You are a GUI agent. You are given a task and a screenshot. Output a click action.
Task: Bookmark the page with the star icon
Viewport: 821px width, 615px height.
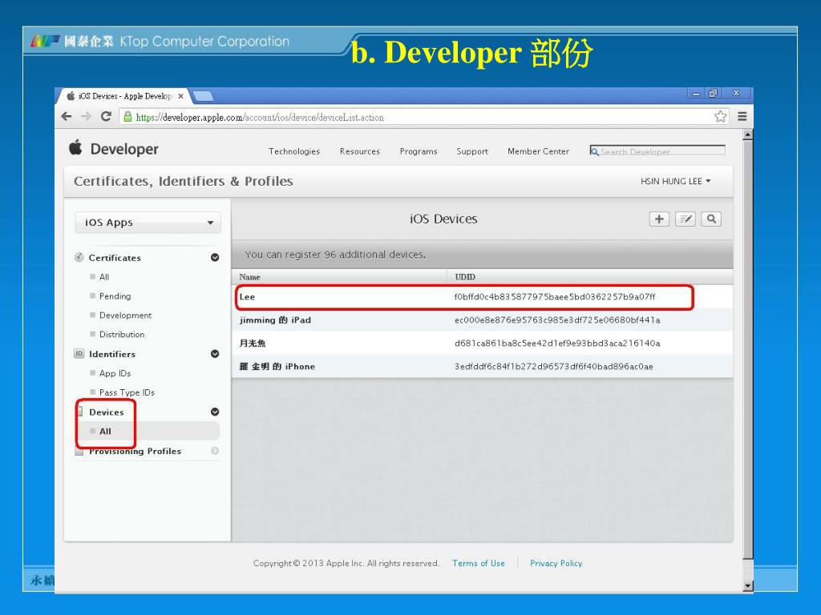(x=721, y=117)
